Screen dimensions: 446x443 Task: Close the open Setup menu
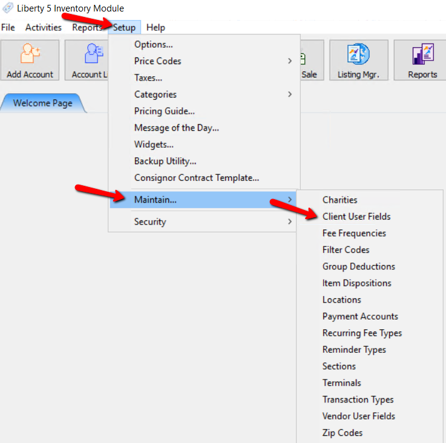[x=124, y=27]
